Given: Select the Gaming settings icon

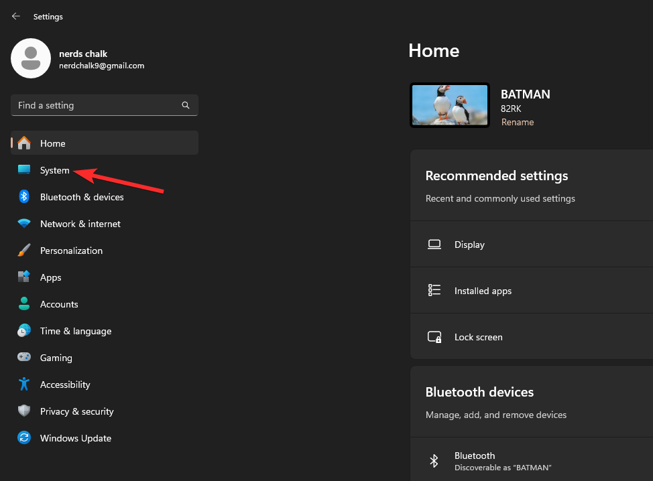Looking at the screenshot, I should (x=24, y=358).
